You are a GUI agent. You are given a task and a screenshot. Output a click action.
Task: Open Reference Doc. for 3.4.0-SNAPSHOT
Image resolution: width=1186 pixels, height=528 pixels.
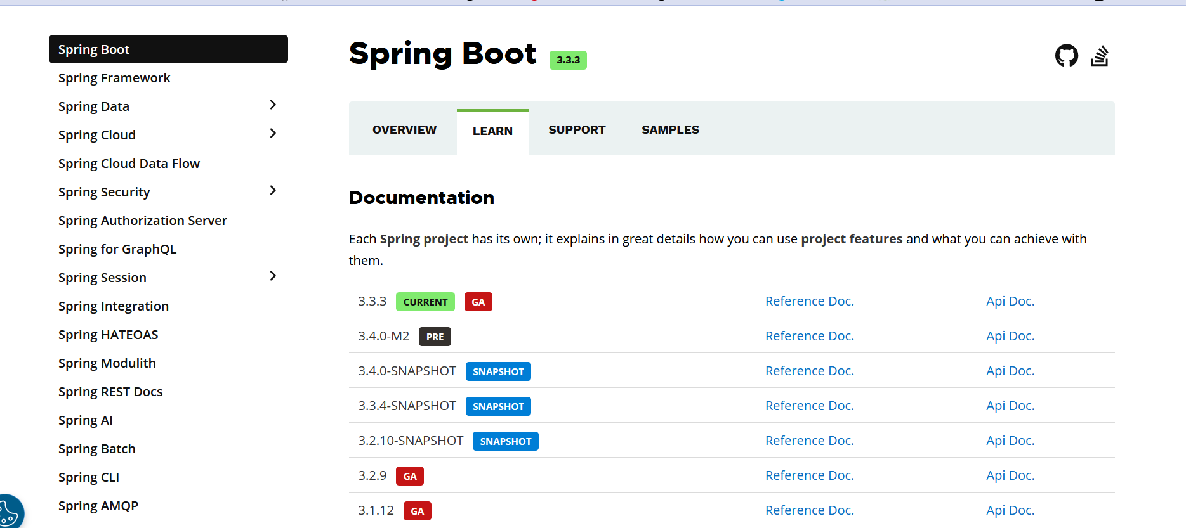810,371
